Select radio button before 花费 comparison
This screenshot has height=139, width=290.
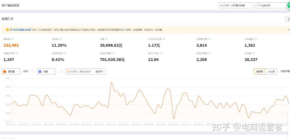[x=33, y=71]
